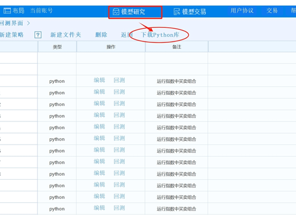Open the 交易 menu item
Image resolution: width=296 pixels, height=222 pixels.
[x=272, y=10]
